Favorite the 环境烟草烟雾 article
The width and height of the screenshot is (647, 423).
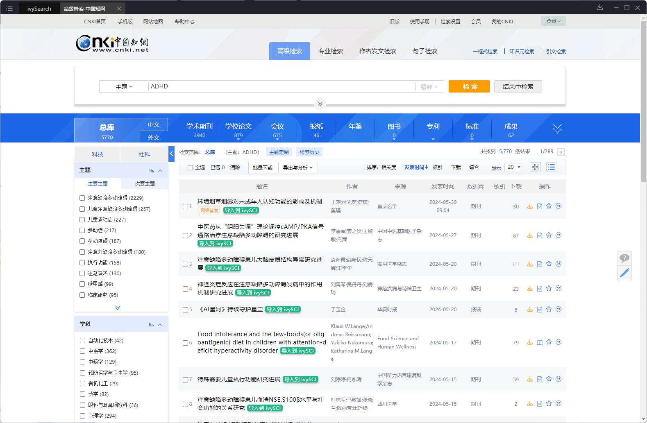tap(549, 206)
